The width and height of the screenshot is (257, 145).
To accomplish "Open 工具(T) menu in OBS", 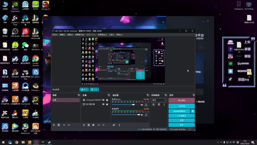I will pos(111,35).
